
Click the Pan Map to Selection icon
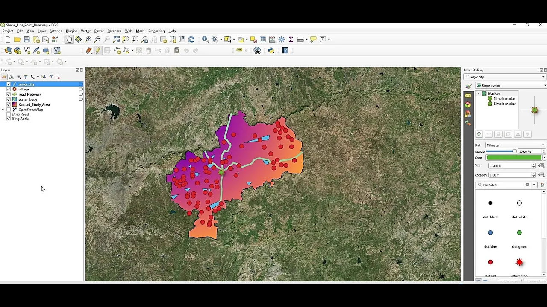[78, 39]
